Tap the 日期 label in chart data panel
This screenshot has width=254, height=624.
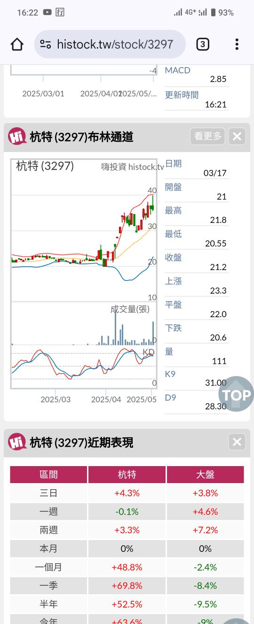[173, 164]
